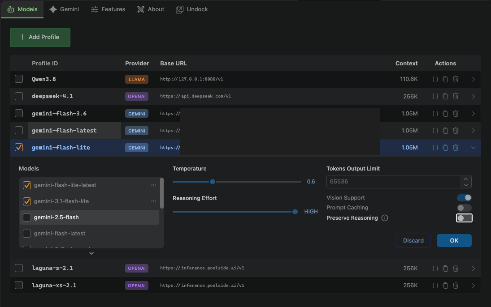Toggle Vision Support switch off
The image size is (491, 307).
464,197
